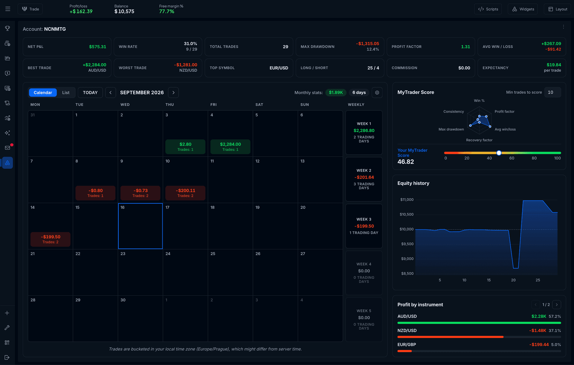Open the scroll journal icon in the sidebar

(7, 103)
